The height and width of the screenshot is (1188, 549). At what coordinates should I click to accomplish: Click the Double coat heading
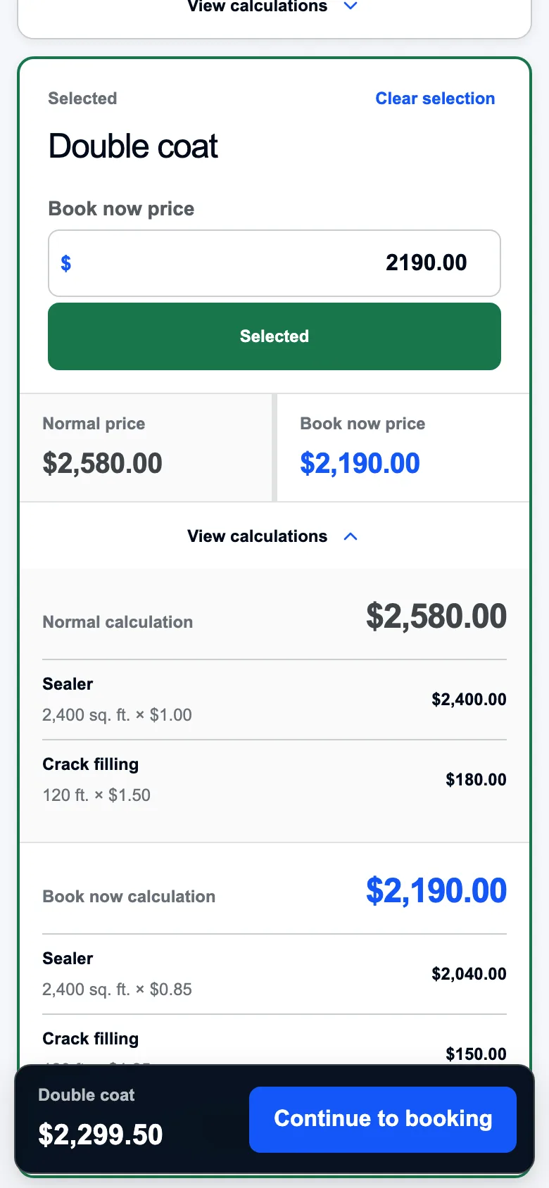coord(133,146)
